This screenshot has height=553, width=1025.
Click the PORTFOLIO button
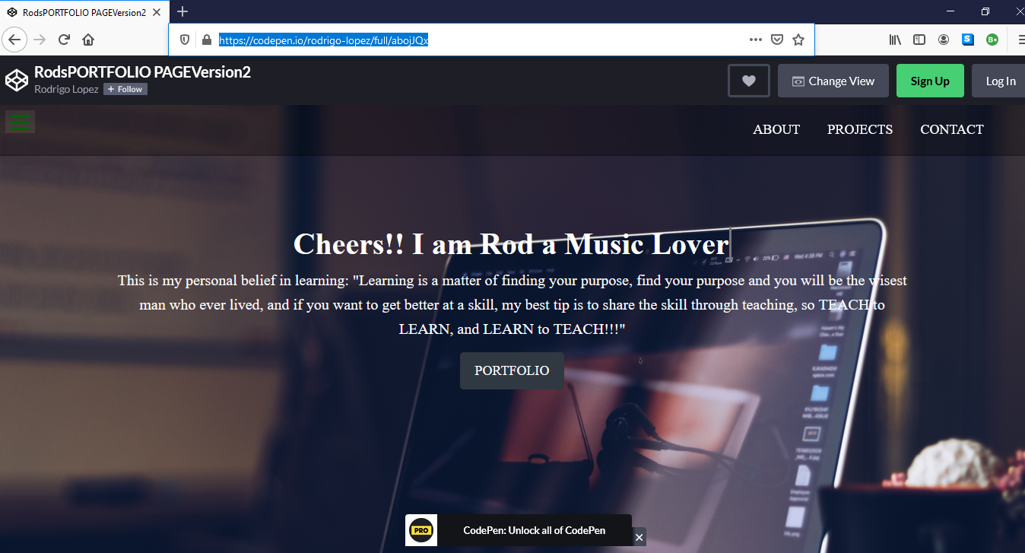pos(512,370)
